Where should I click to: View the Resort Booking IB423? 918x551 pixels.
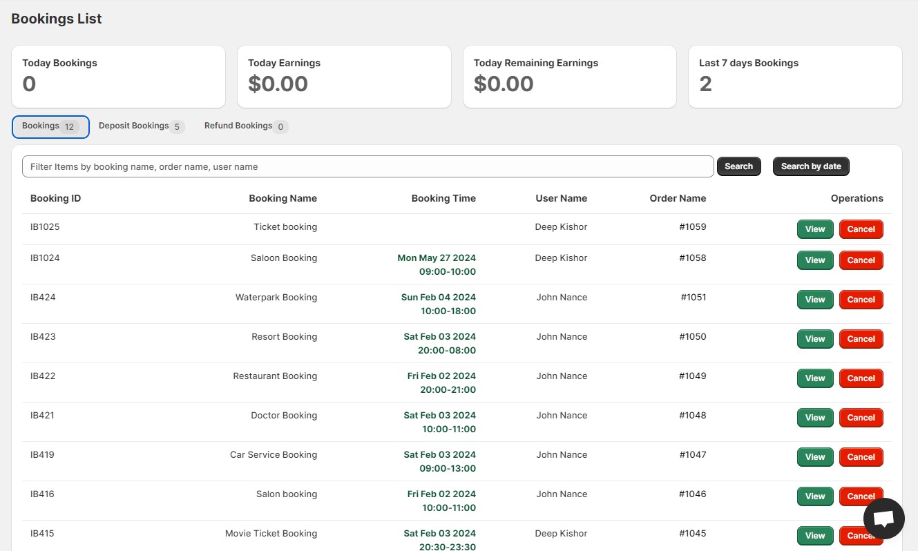click(x=815, y=339)
